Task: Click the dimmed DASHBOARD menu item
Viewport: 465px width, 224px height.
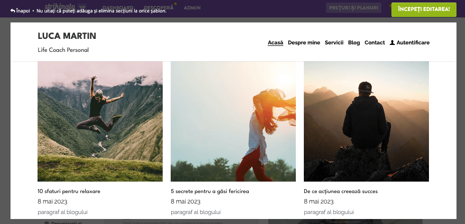Action: click(x=118, y=7)
